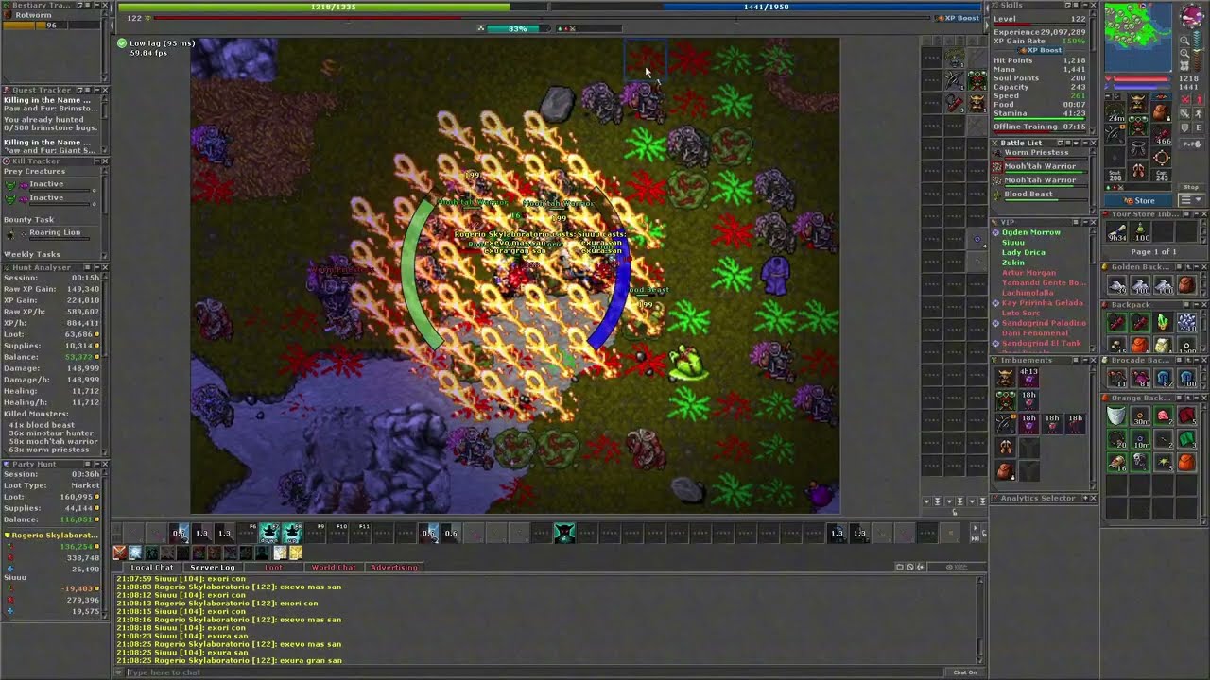Select the bow weapon slot
Viewport: 1210px width, 680px height.
coord(1115,134)
